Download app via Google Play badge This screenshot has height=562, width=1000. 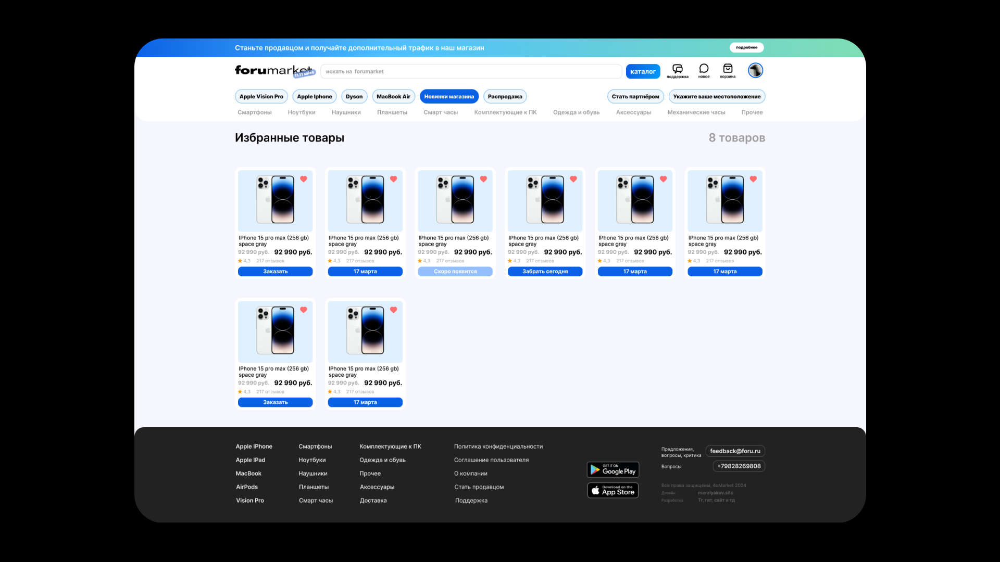613,470
